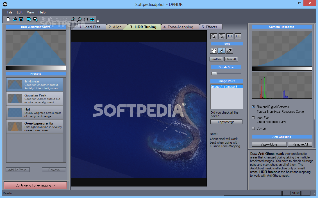Click the fit-to-window arrows toolbar icon
Viewport: 318px width, 198px height.
point(92,19)
